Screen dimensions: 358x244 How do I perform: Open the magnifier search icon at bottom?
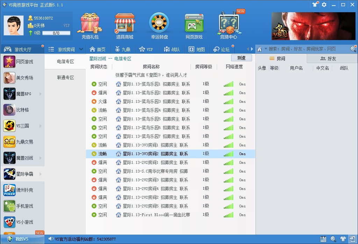333,239
